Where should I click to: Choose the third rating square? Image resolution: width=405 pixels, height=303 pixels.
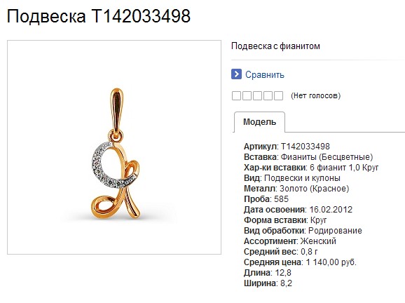tap(258, 95)
